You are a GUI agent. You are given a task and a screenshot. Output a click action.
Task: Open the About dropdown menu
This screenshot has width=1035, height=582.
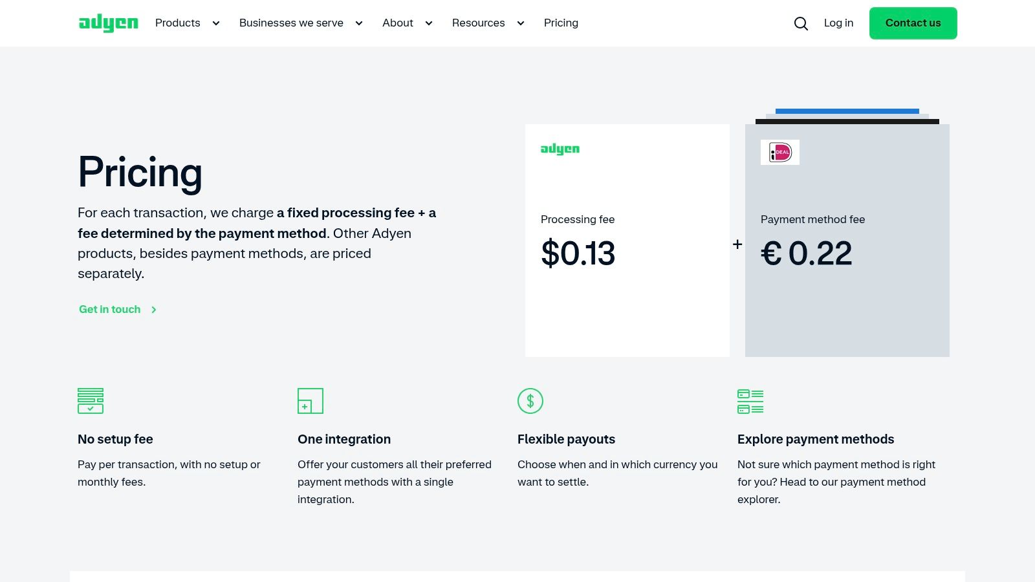(429, 23)
